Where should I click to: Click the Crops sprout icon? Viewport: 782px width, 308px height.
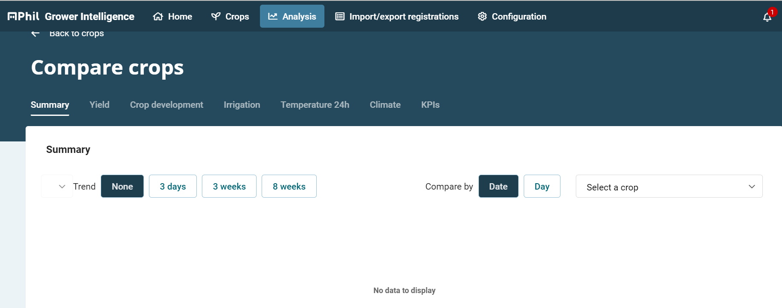point(216,17)
